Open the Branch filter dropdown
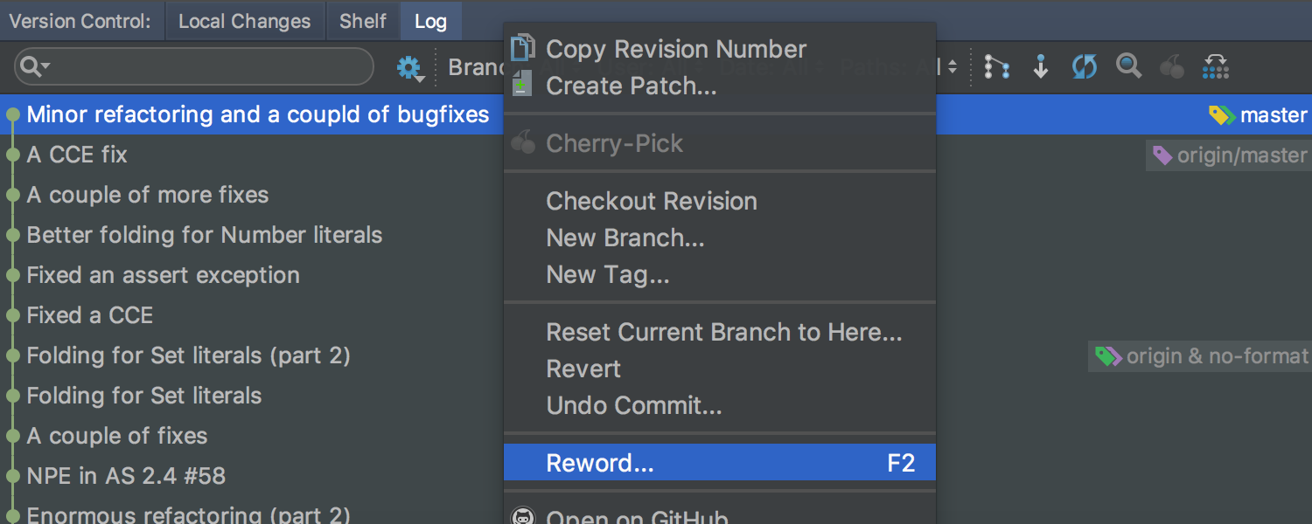Viewport: 1312px width, 524px height. [477, 67]
